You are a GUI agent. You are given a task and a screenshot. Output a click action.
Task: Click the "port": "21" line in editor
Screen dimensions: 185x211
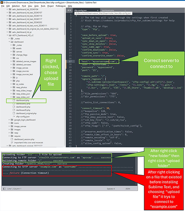tap(90, 70)
